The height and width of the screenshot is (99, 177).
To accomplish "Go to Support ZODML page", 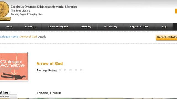I will 139,27.
